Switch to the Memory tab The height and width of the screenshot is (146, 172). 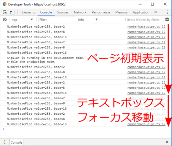[121, 12]
